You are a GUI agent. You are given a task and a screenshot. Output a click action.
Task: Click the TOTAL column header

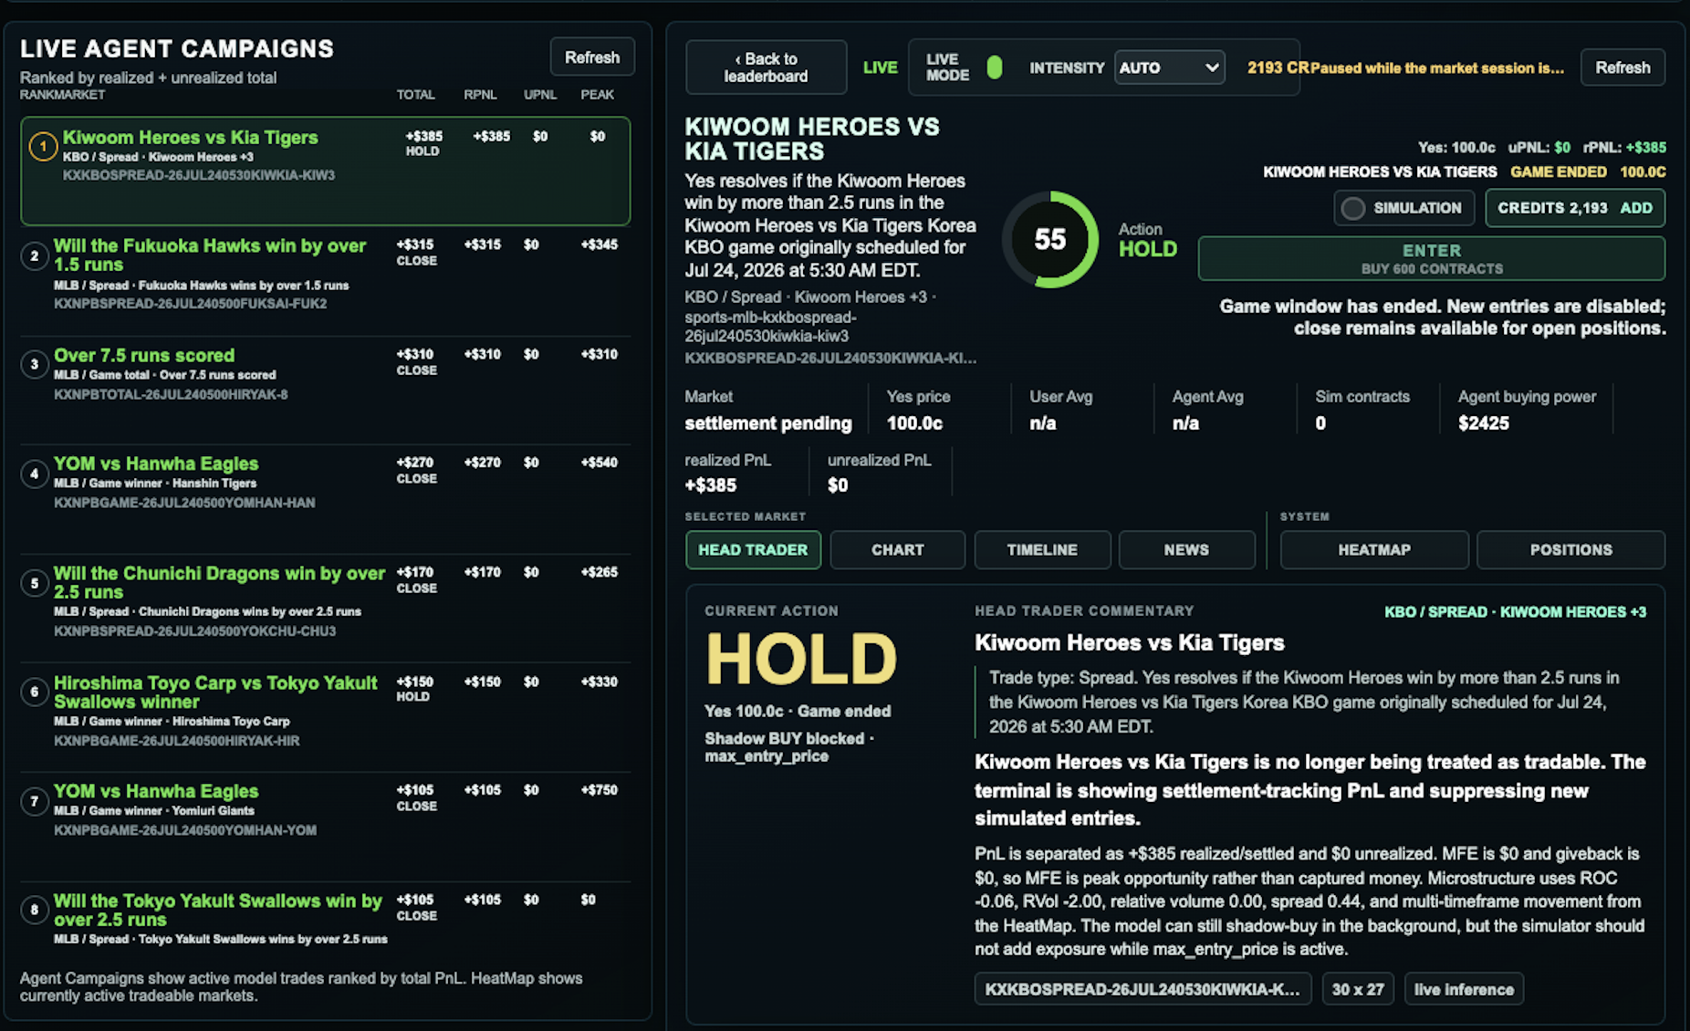pyautogui.click(x=415, y=95)
